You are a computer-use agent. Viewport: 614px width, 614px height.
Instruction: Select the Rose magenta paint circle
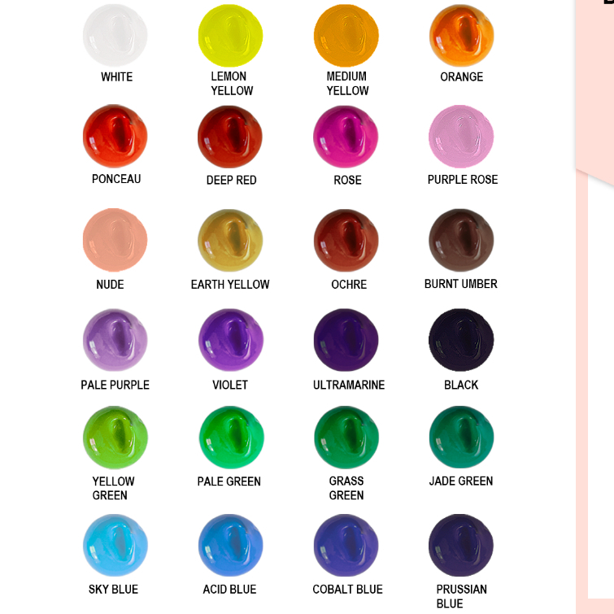click(346, 137)
